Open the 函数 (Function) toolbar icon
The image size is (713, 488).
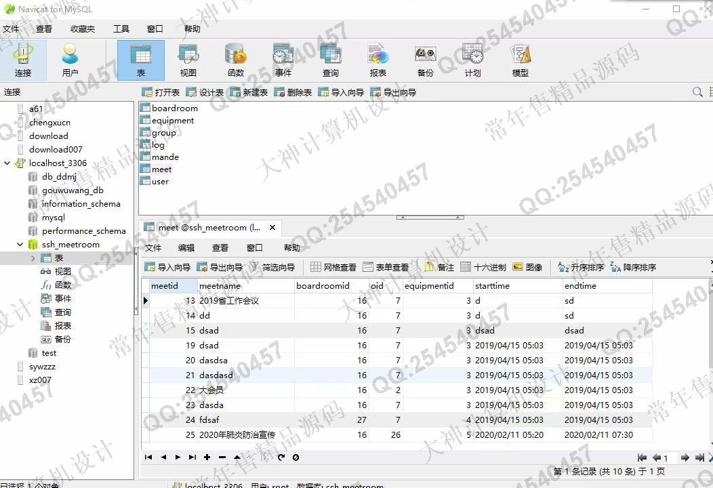coord(236,60)
